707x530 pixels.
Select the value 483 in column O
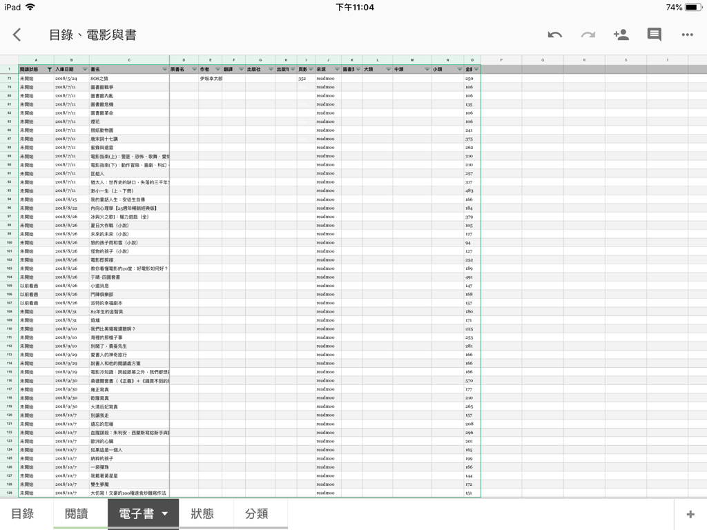point(472,190)
